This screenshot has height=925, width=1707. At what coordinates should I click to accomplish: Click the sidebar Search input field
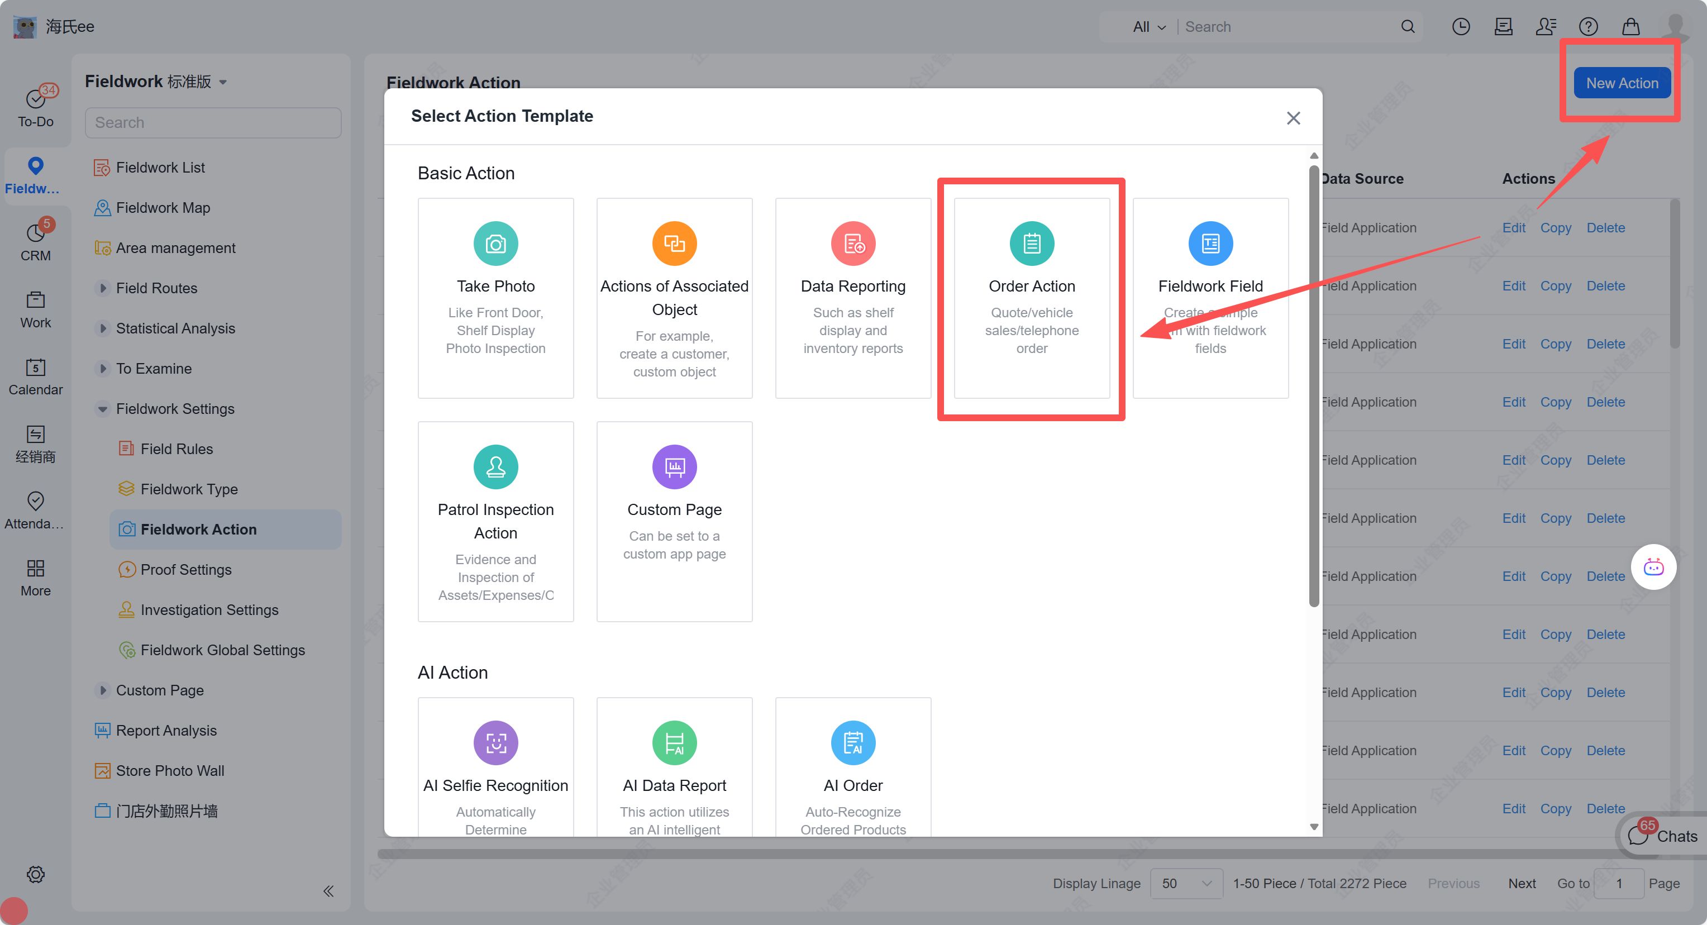point(213,122)
